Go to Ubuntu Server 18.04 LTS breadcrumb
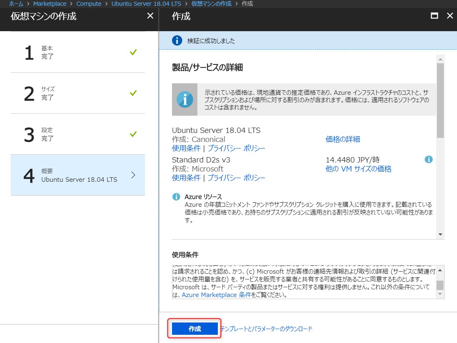Image resolution: width=457 pixels, height=343 pixels. 146,4
